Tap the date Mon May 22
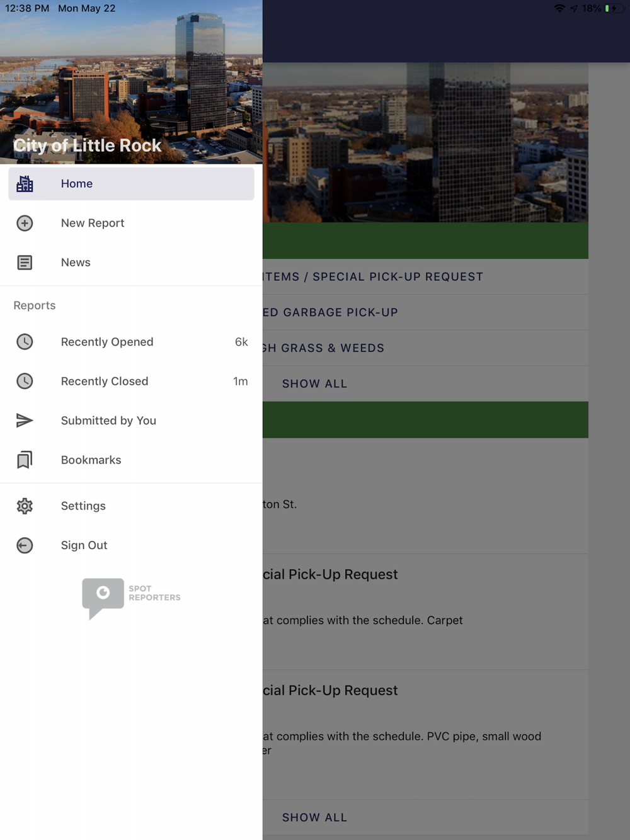Viewport: 630px width, 840px height. pos(87,8)
